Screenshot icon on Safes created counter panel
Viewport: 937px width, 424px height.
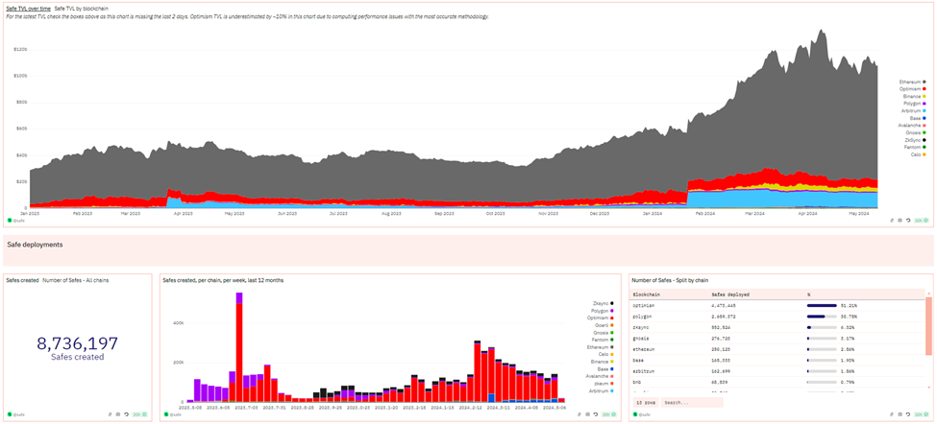[117, 413]
